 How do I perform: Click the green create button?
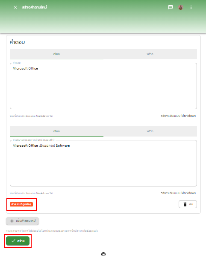pyautogui.click(x=18, y=241)
